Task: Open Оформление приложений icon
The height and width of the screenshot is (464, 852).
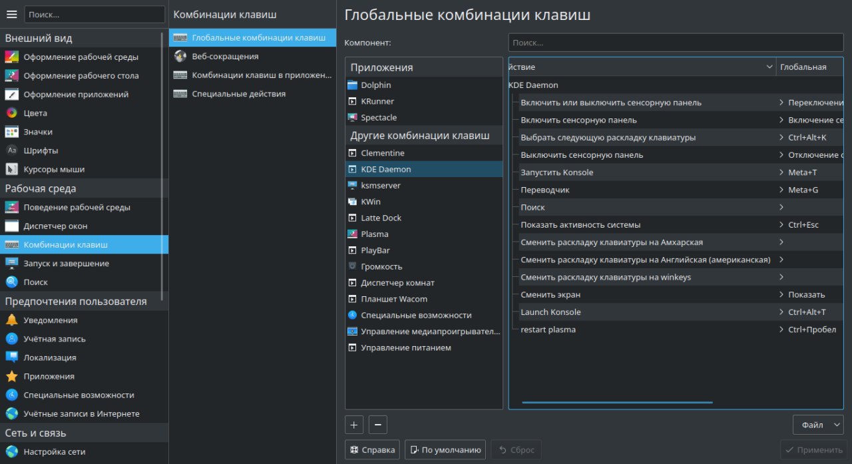Action: pos(11,94)
